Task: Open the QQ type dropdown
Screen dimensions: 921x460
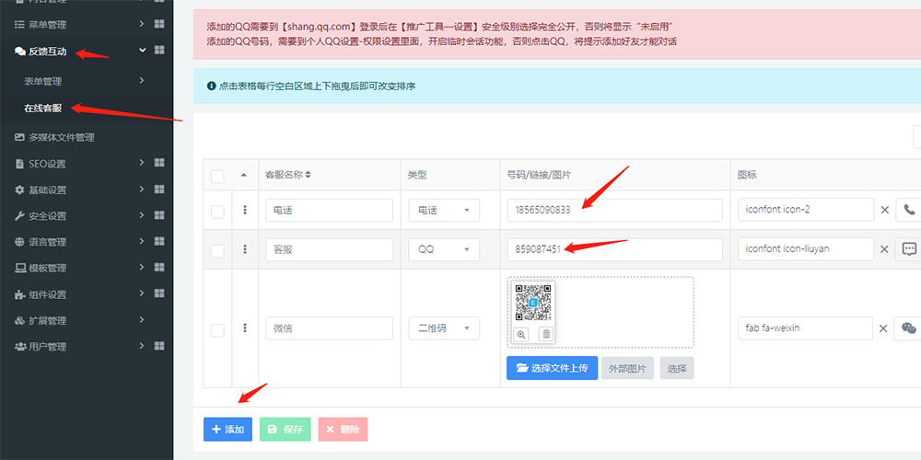Action: pos(444,249)
